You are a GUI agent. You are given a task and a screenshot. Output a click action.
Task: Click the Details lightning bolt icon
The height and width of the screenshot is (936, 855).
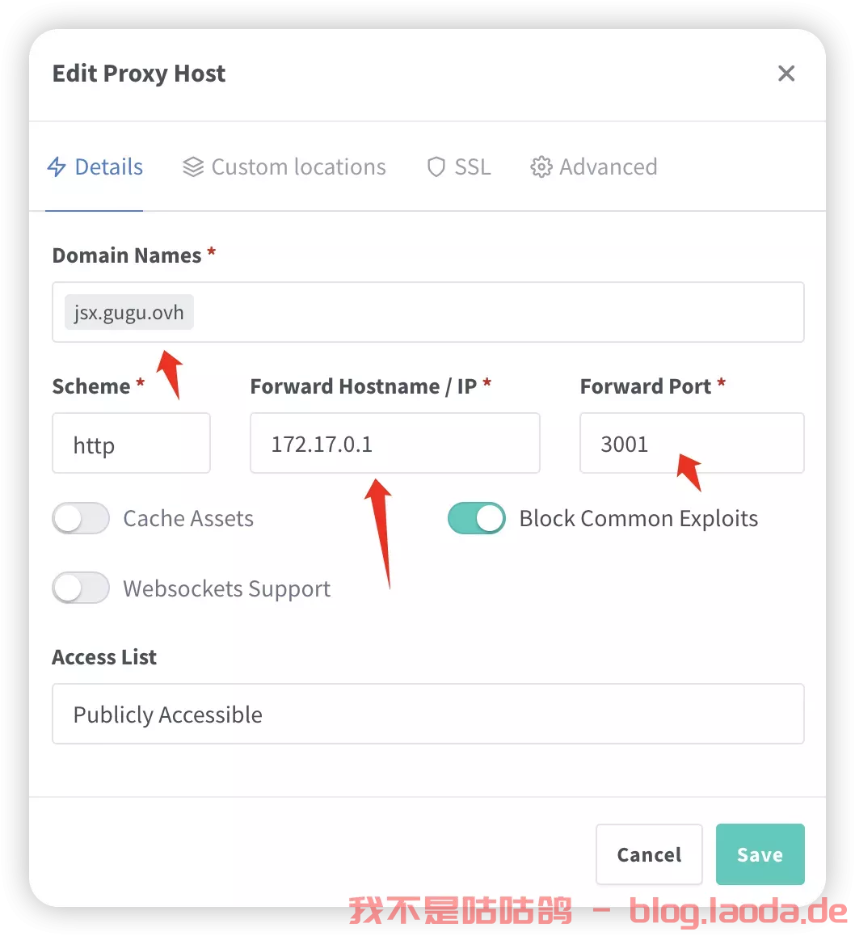(x=57, y=167)
